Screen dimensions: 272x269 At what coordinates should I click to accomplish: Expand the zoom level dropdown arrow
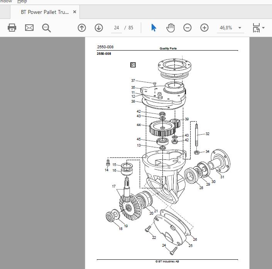point(240,28)
